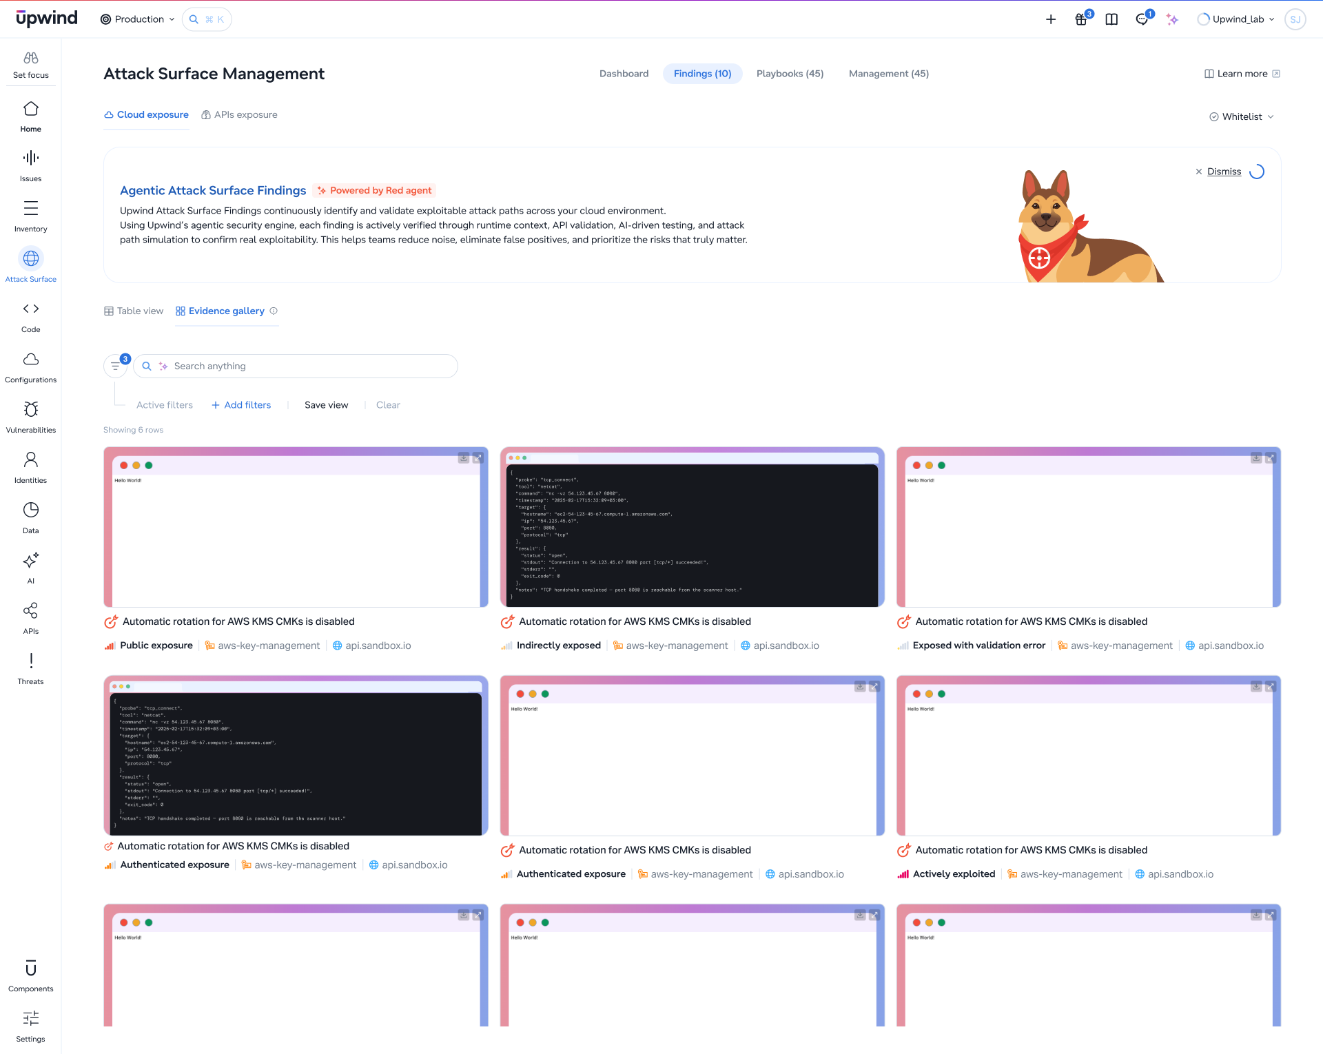Open Code section in sidebar
This screenshot has width=1323, height=1054.
pos(30,317)
